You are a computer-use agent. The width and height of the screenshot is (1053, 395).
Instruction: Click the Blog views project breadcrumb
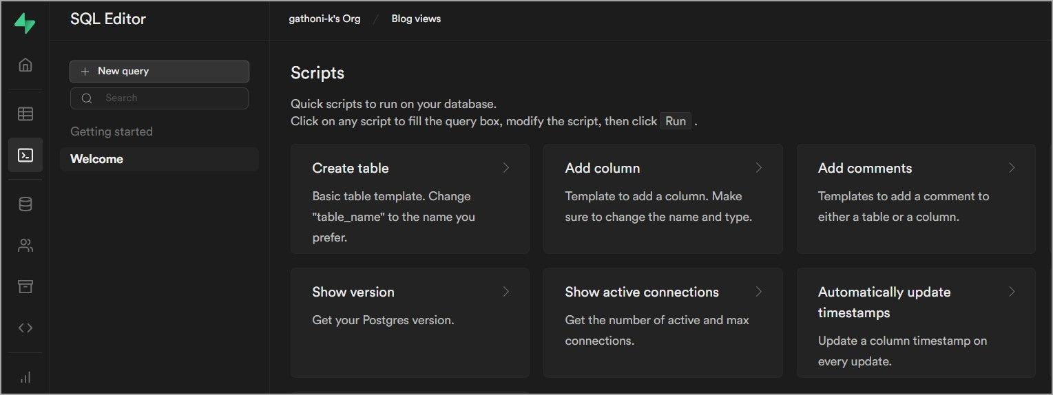[416, 19]
